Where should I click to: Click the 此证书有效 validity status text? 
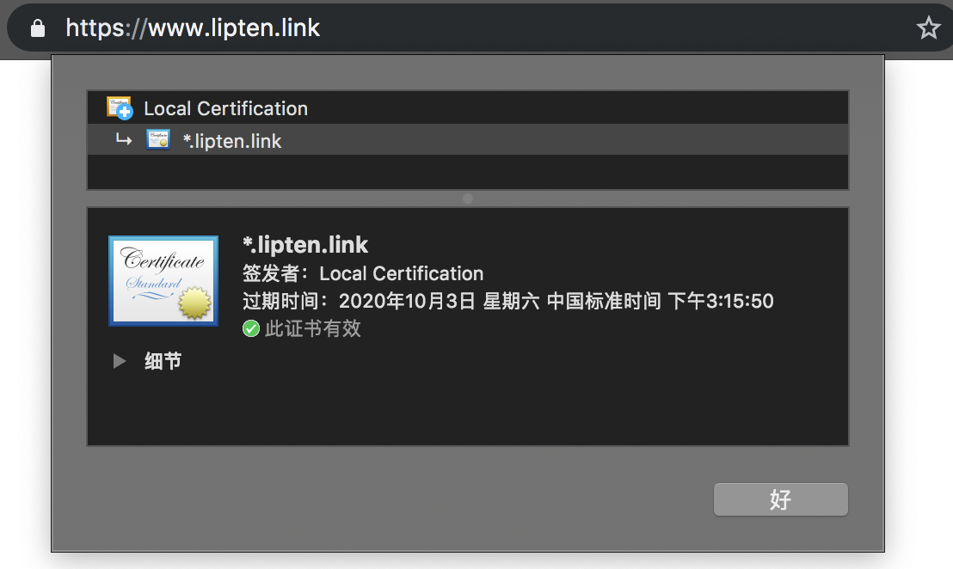click(312, 328)
